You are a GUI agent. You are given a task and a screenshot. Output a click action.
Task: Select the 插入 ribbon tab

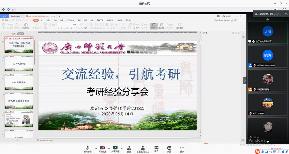pos(42,20)
